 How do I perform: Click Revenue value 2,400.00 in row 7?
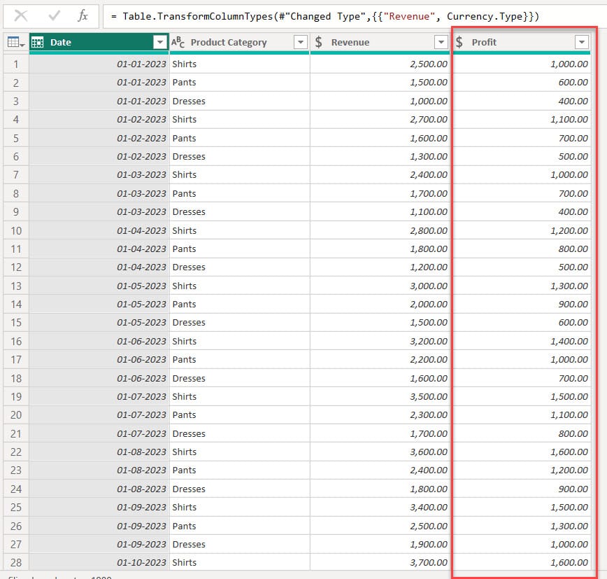click(429, 175)
